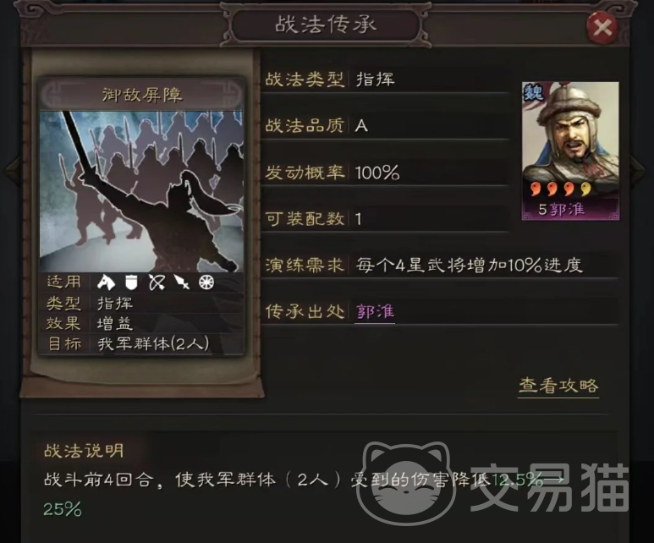Click the 演练需求 requirement row

click(441, 266)
